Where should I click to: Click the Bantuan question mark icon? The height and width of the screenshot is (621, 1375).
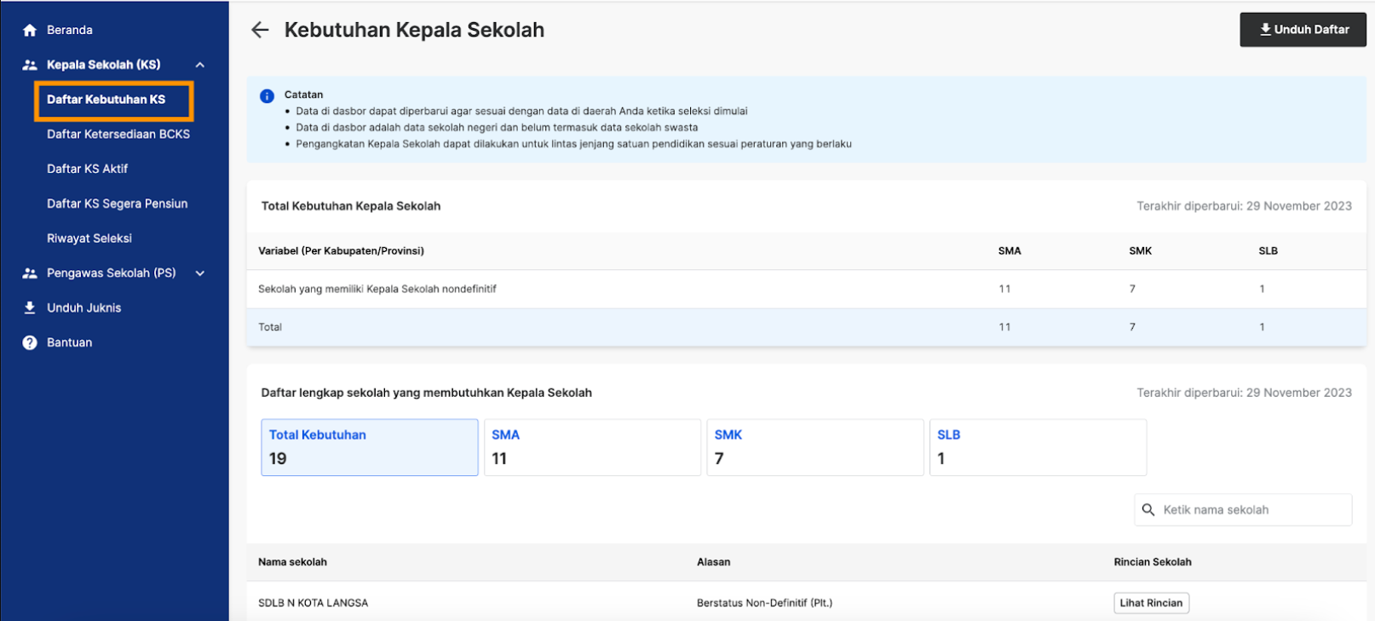click(30, 342)
